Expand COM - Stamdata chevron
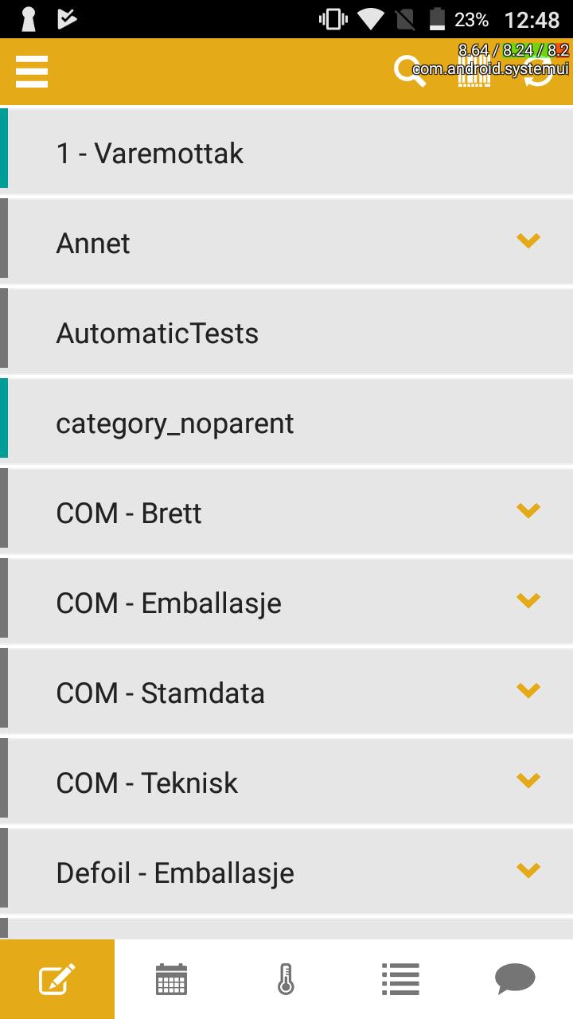Screen dimensions: 573x1019 pyautogui.click(x=528, y=689)
